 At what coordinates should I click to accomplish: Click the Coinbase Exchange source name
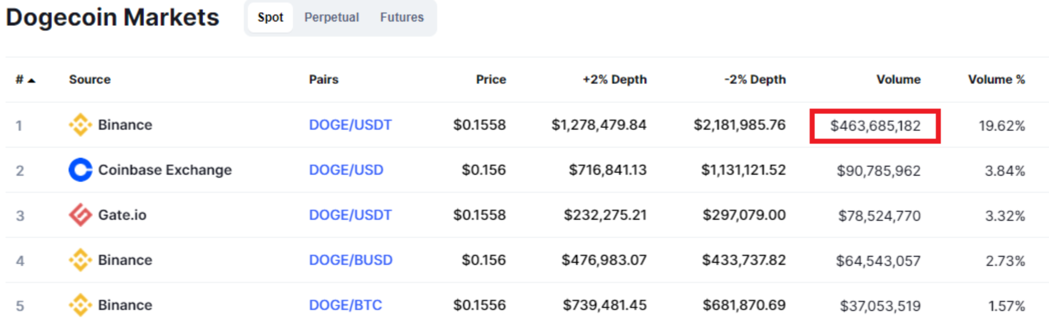[x=165, y=170]
